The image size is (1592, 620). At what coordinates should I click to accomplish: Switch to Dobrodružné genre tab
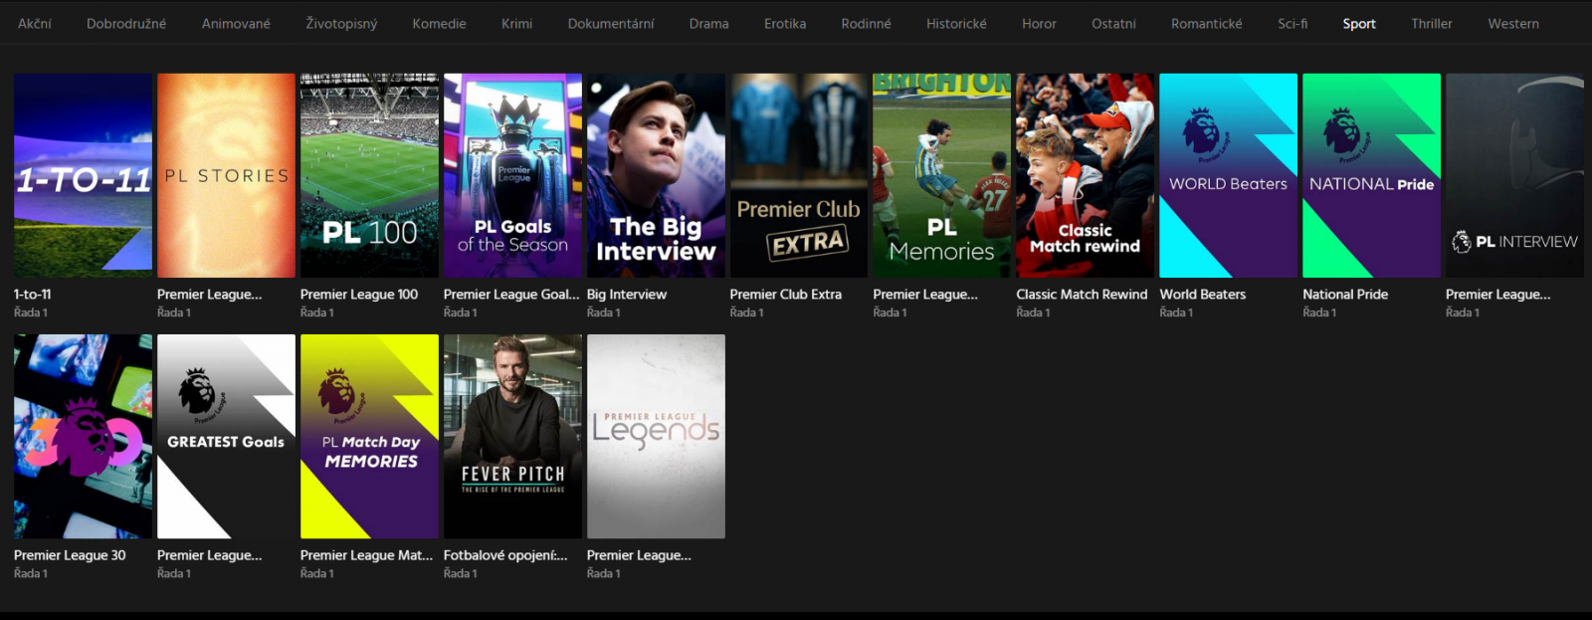pos(126,24)
